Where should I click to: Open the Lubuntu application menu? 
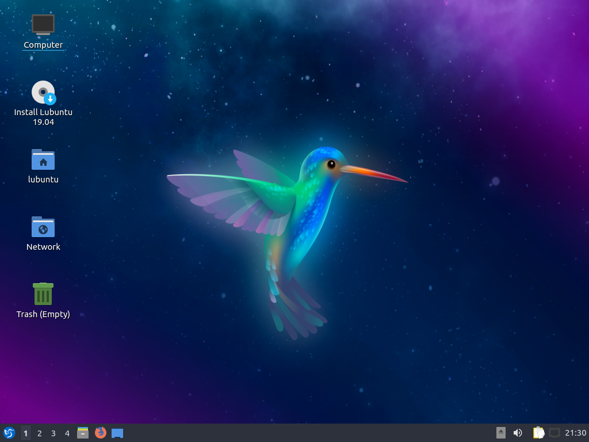[x=9, y=433]
